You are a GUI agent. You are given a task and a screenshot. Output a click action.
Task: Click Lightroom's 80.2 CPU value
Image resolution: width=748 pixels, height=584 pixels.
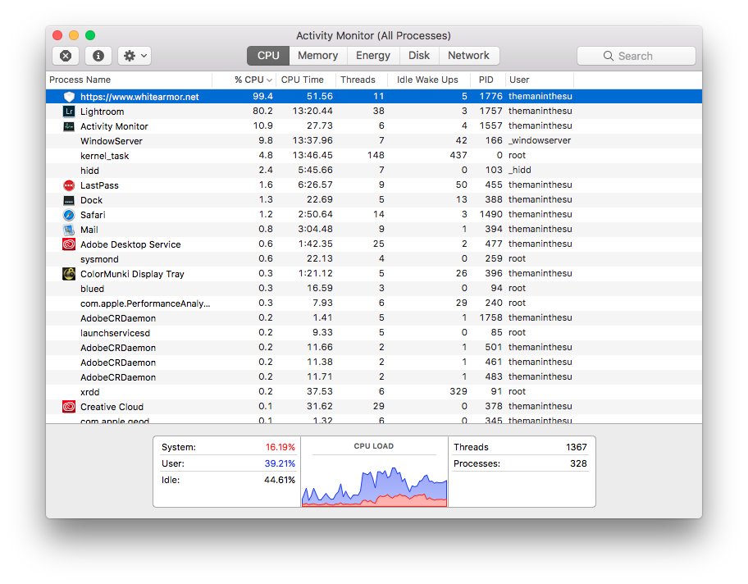[x=262, y=111]
